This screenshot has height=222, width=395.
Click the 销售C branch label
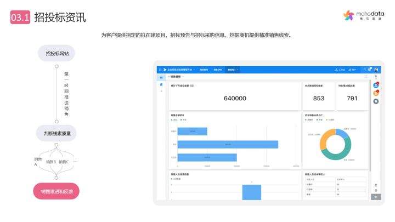(64, 162)
